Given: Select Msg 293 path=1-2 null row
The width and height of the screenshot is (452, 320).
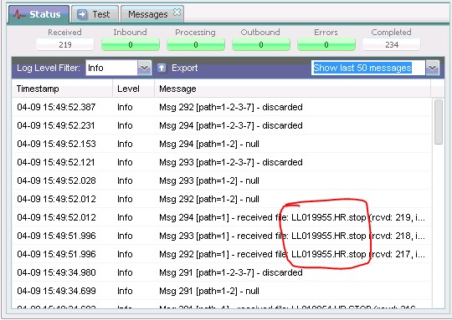Looking at the screenshot, I should pos(221,180).
